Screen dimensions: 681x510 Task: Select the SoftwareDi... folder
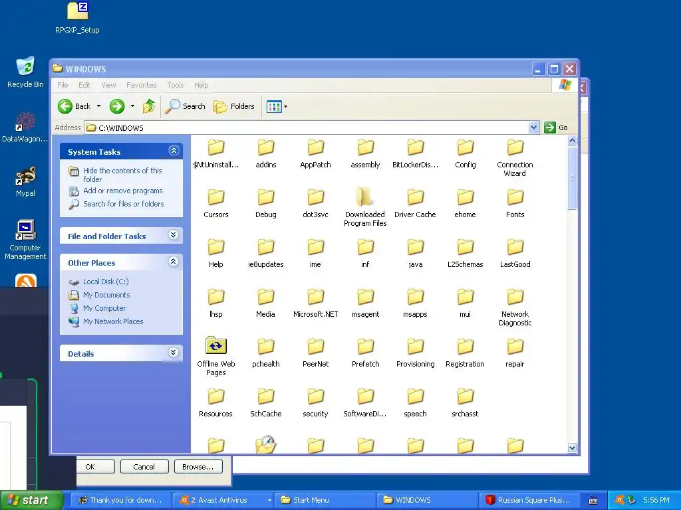click(365, 404)
